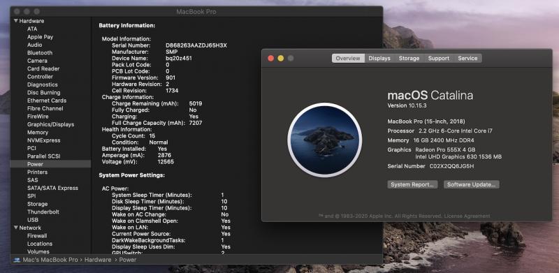Select SATA/SATA Express in the sidebar

(x=52, y=188)
